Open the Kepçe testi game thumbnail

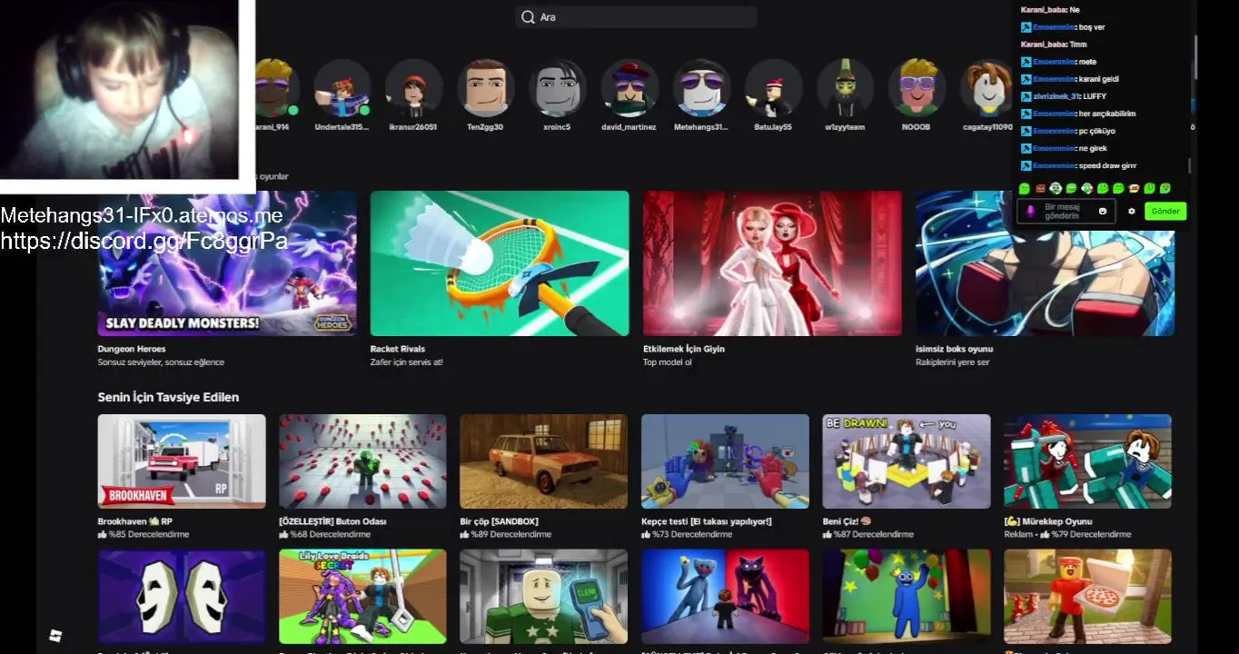(x=725, y=461)
